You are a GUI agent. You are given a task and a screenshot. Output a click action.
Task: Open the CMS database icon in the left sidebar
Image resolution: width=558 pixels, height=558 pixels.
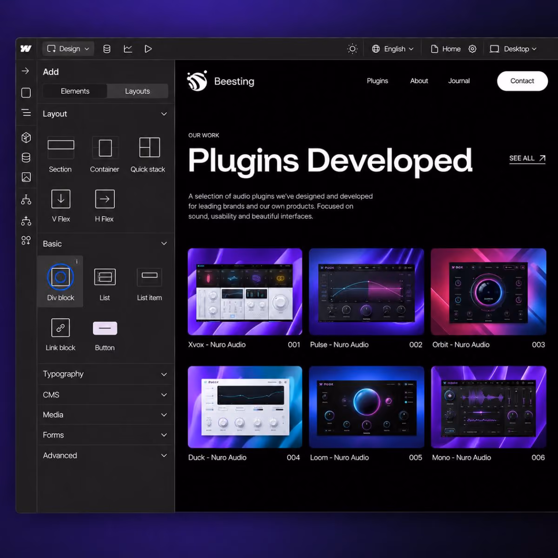[x=26, y=158]
